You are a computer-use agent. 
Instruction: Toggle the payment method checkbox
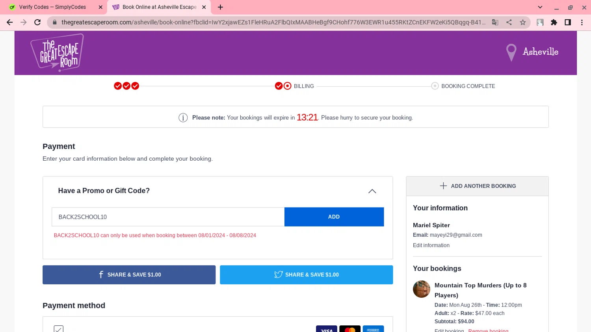[58, 329]
